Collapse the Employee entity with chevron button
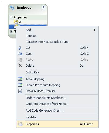109x133 pixels. (x=43, y=8)
